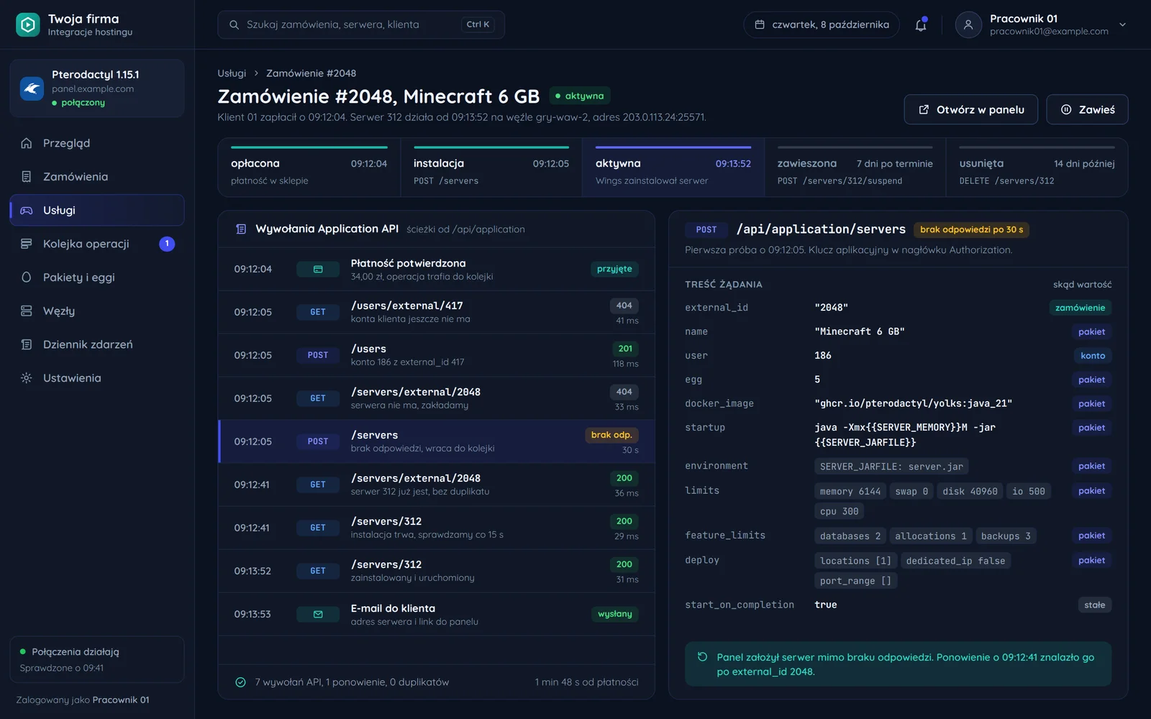Click the Pterodactyl panel bird icon
Screen dimensions: 1151x719
tap(32, 88)
